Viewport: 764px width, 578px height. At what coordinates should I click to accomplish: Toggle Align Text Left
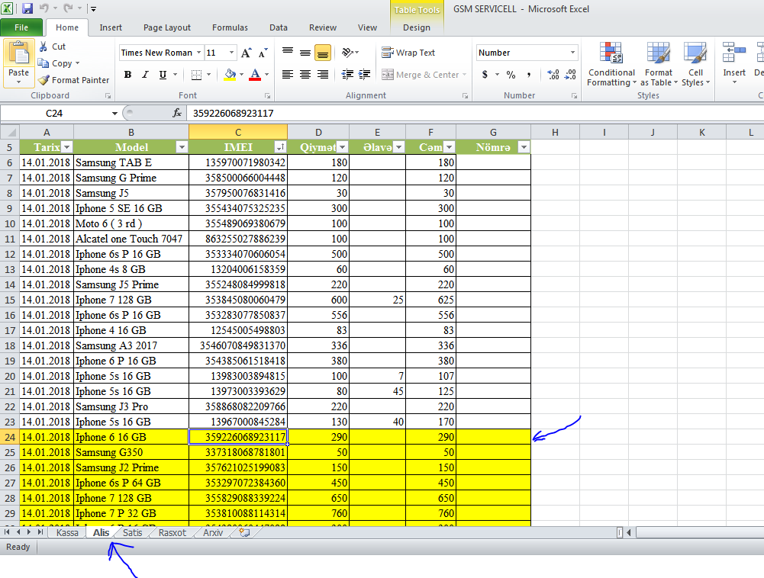288,75
